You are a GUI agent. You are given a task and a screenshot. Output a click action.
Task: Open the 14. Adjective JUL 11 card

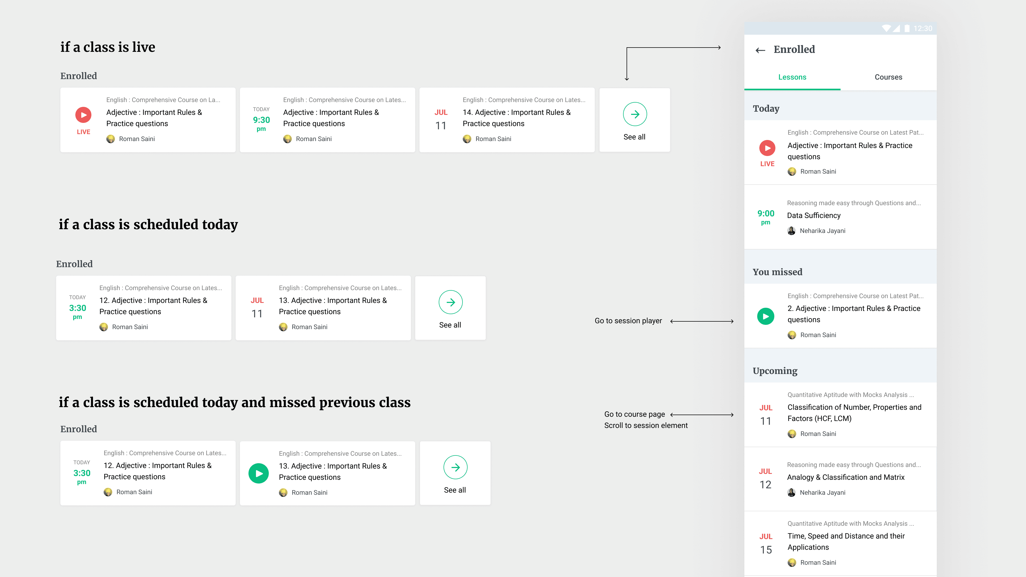click(507, 119)
